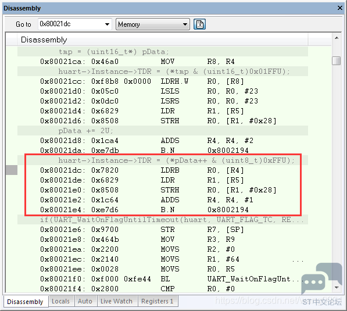347x311 pixels.
Task: Select MOV R3, R9 at 0x80021e8
Action: [x=163, y=239]
